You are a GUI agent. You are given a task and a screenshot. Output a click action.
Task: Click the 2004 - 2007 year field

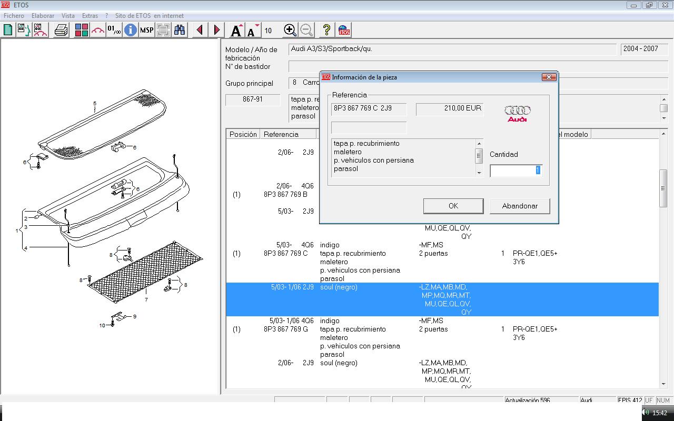point(645,49)
